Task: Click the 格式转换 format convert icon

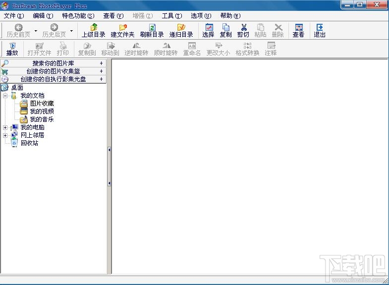Action: pyautogui.click(x=247, y=46)
